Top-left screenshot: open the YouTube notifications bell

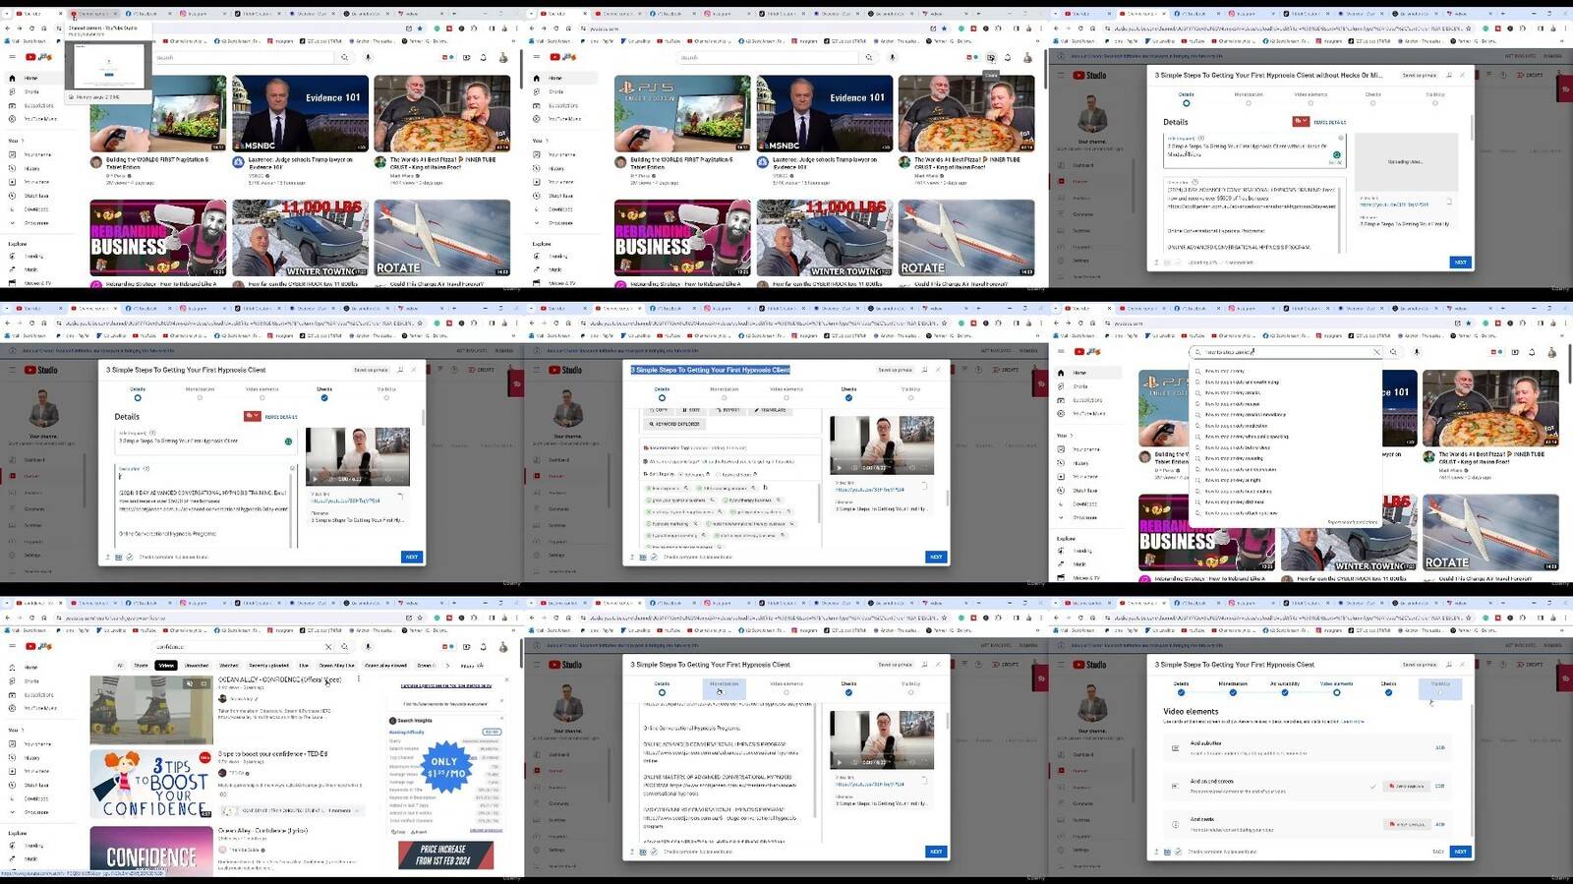(x=483, y=57)
